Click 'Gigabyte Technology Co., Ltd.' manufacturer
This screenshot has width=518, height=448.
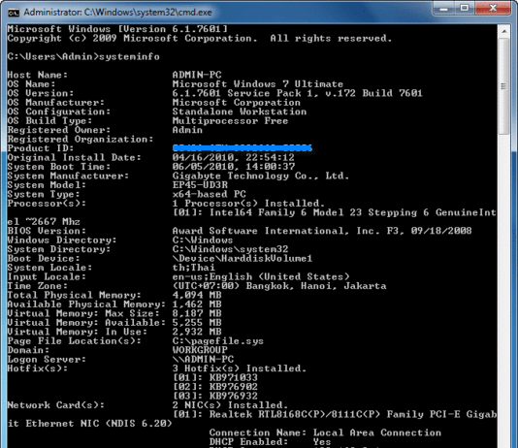click(261, 176)
